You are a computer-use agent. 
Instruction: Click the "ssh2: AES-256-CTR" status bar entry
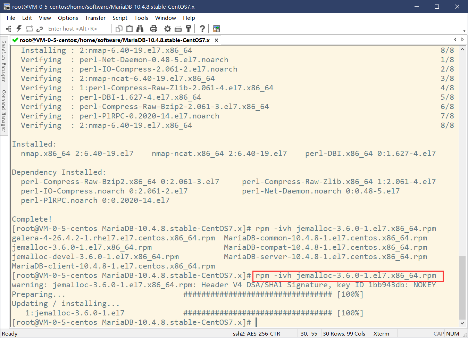[257, 333]
